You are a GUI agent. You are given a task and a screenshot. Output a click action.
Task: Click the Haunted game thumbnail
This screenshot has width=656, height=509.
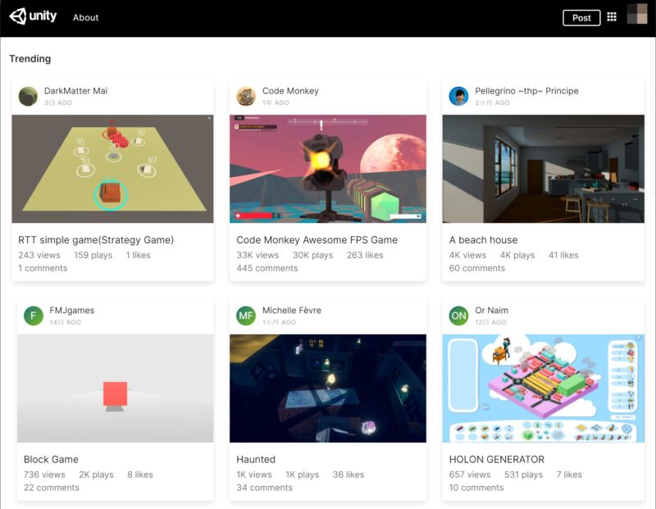[328, 388]
